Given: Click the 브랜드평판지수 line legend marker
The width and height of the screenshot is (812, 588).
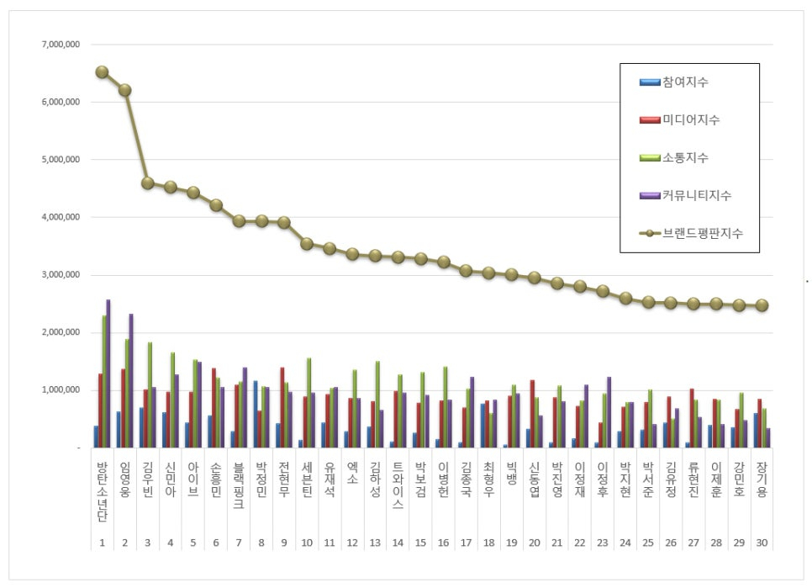Looking at the screenshot, I should coord(649,233).
